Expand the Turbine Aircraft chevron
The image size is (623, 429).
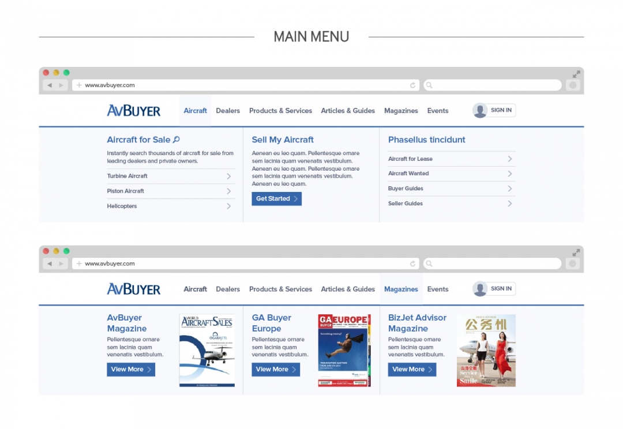(x=229, y=176)
